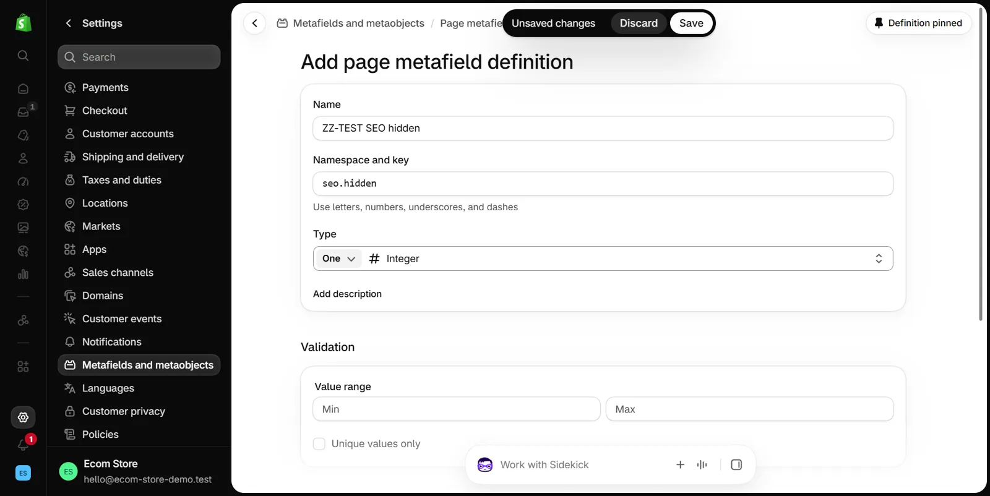Open Analytics bar chart icon
Screen dimensions: 990x496
(x=23, y=274)
